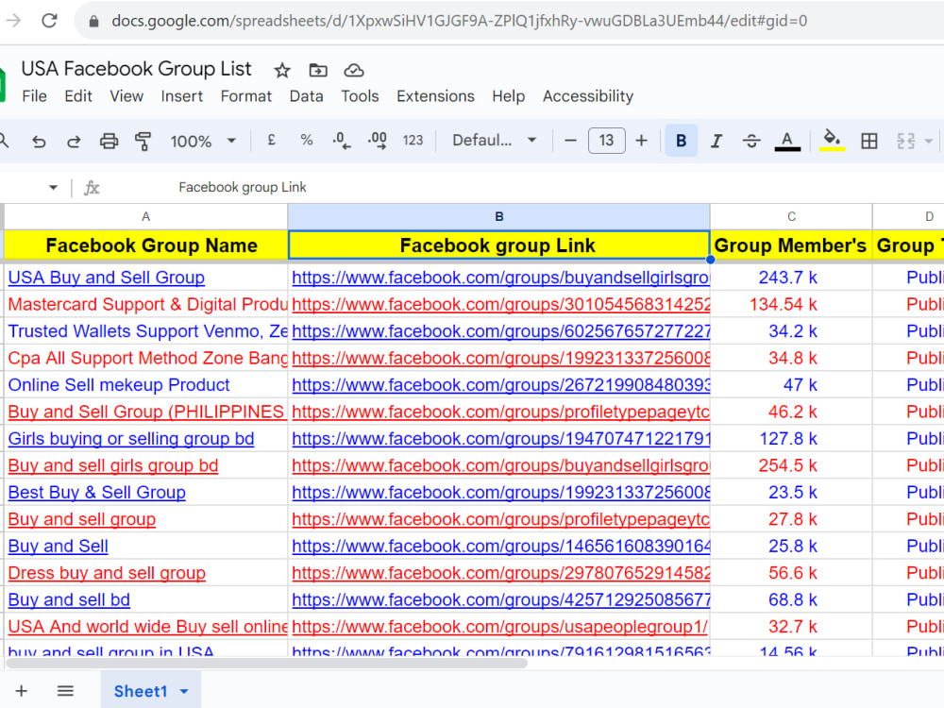Image resolution: width=944 pixels, height=708 pixels.
Task: Open the Insert menu
Action: [x=182, y=96]
